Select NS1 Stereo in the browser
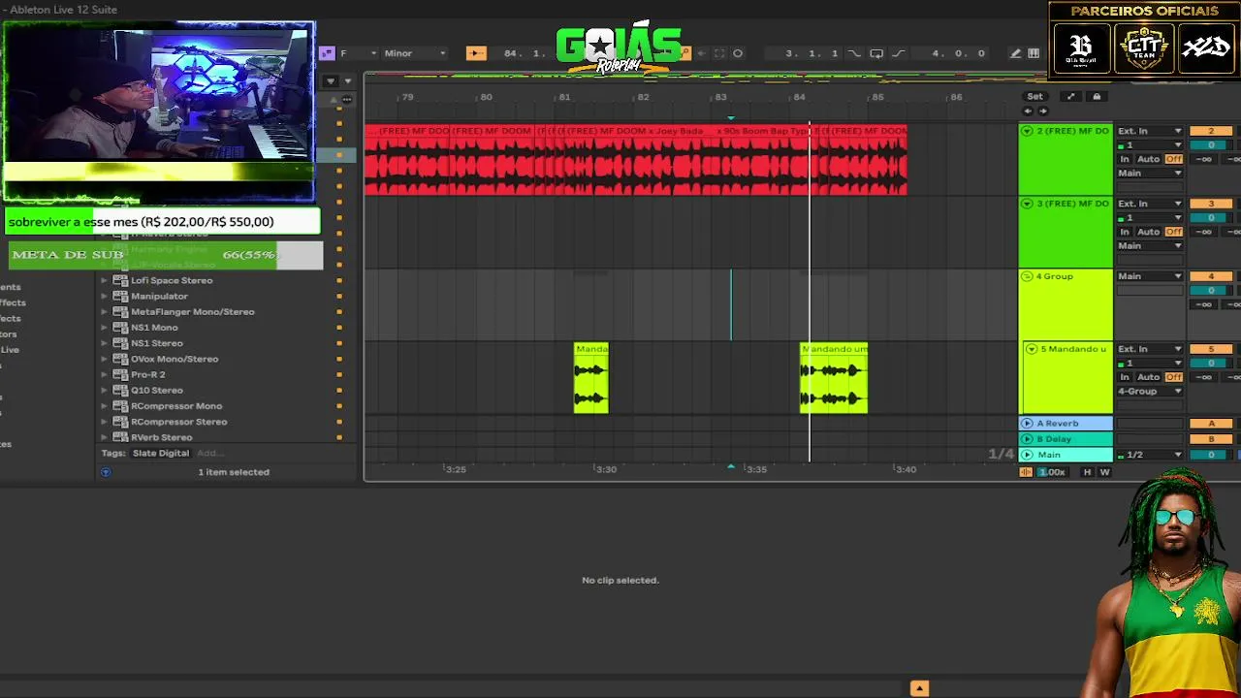 [x=157, y=343]
